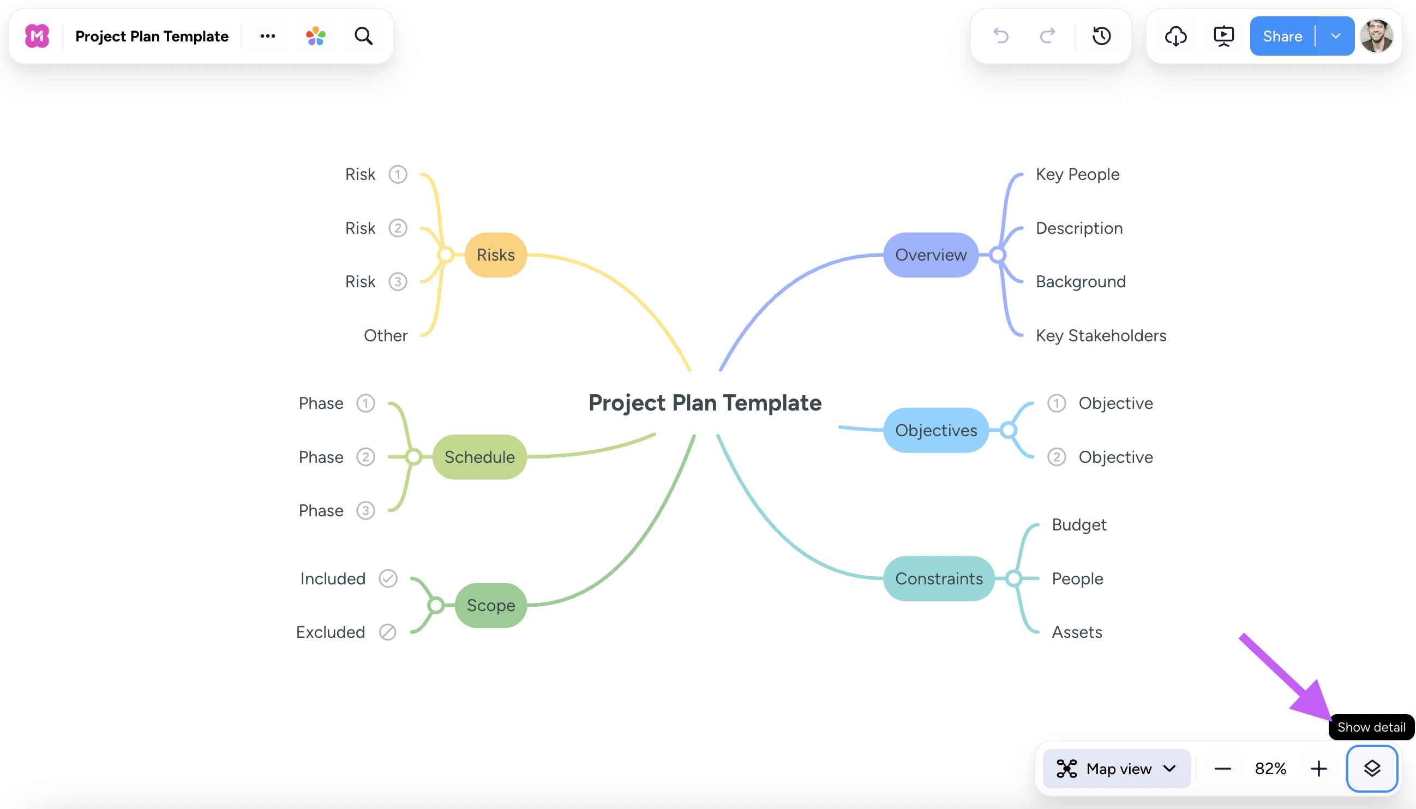1416x809 pixels.
Task: Open the version history clock icon
Action: click(1101, 36)
